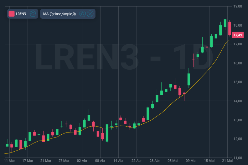Click the 16,00 price axis label

click(238, 63)
